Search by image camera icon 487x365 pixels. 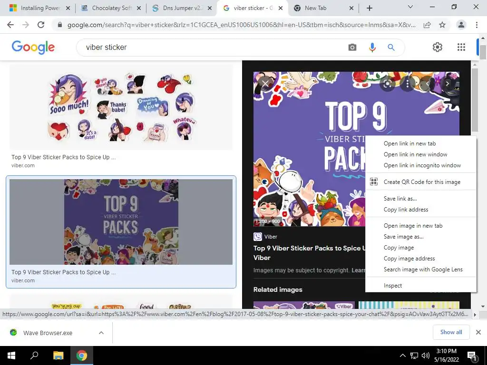tap(352, 48)
